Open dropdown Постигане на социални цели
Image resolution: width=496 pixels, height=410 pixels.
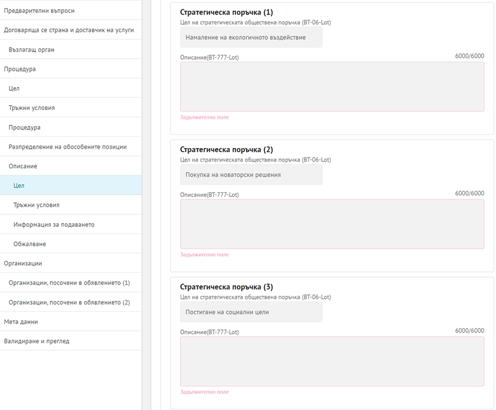[x=251, y=312]
